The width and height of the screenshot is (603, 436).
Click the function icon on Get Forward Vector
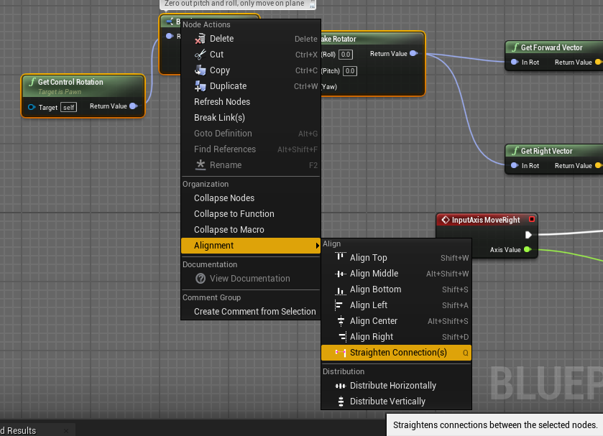[515, 47]
